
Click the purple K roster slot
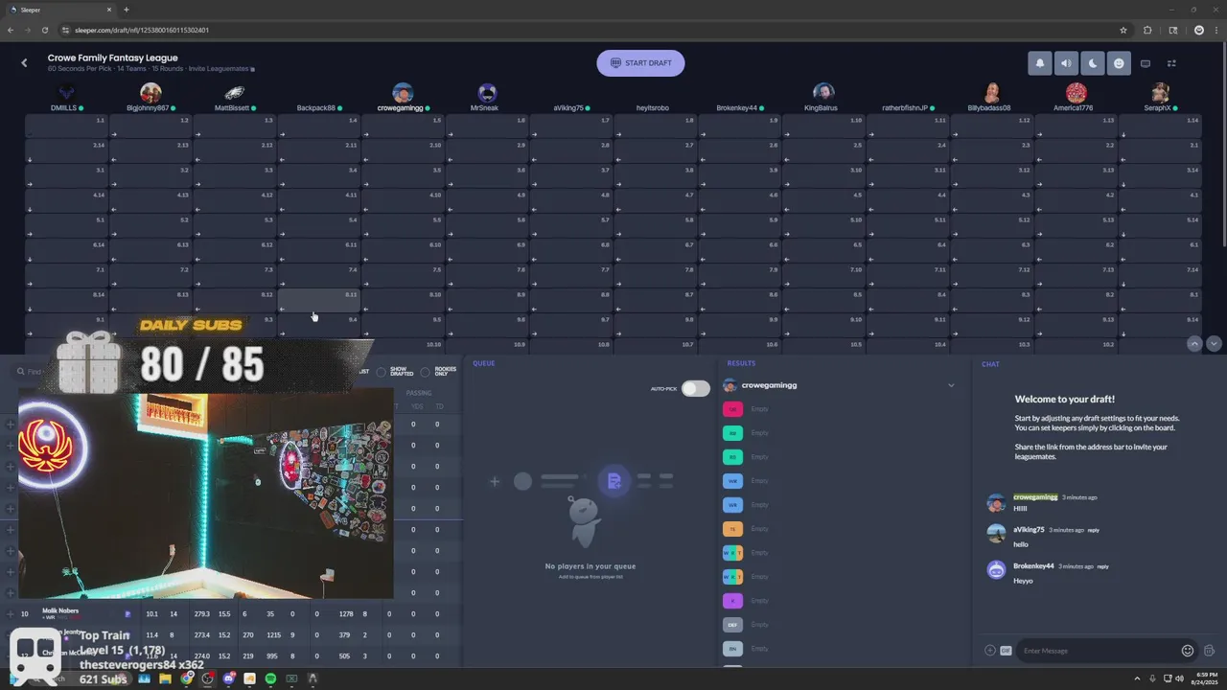coord(732,601)
